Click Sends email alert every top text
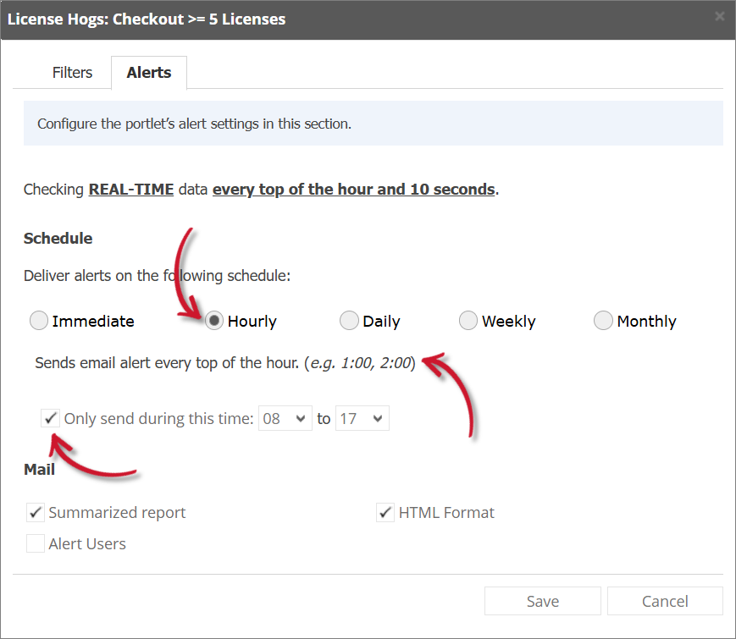 (x=225, y=362)
